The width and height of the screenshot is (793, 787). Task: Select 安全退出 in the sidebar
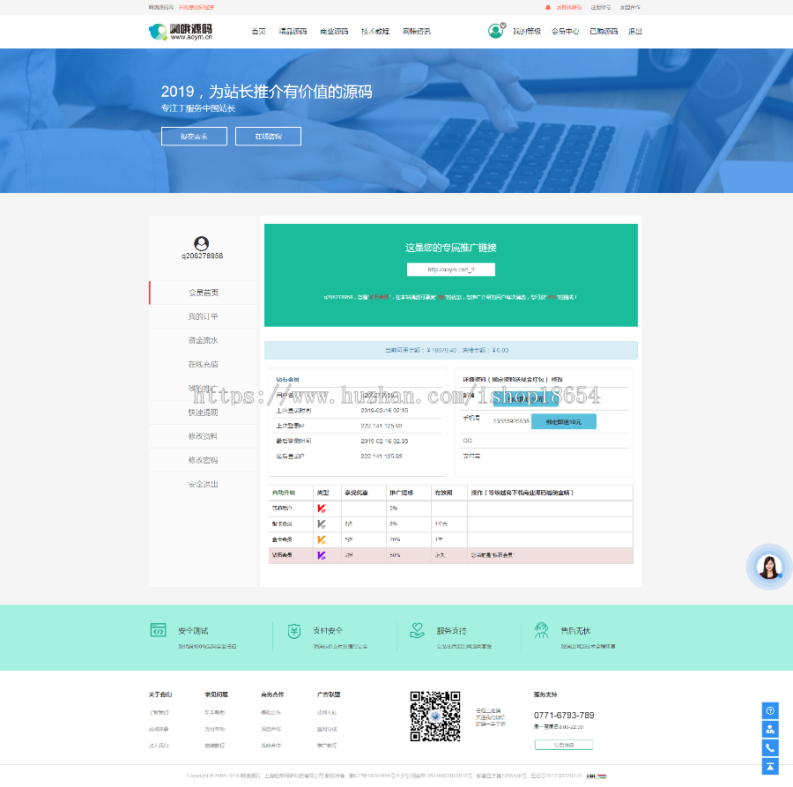[x=203, y=484]
